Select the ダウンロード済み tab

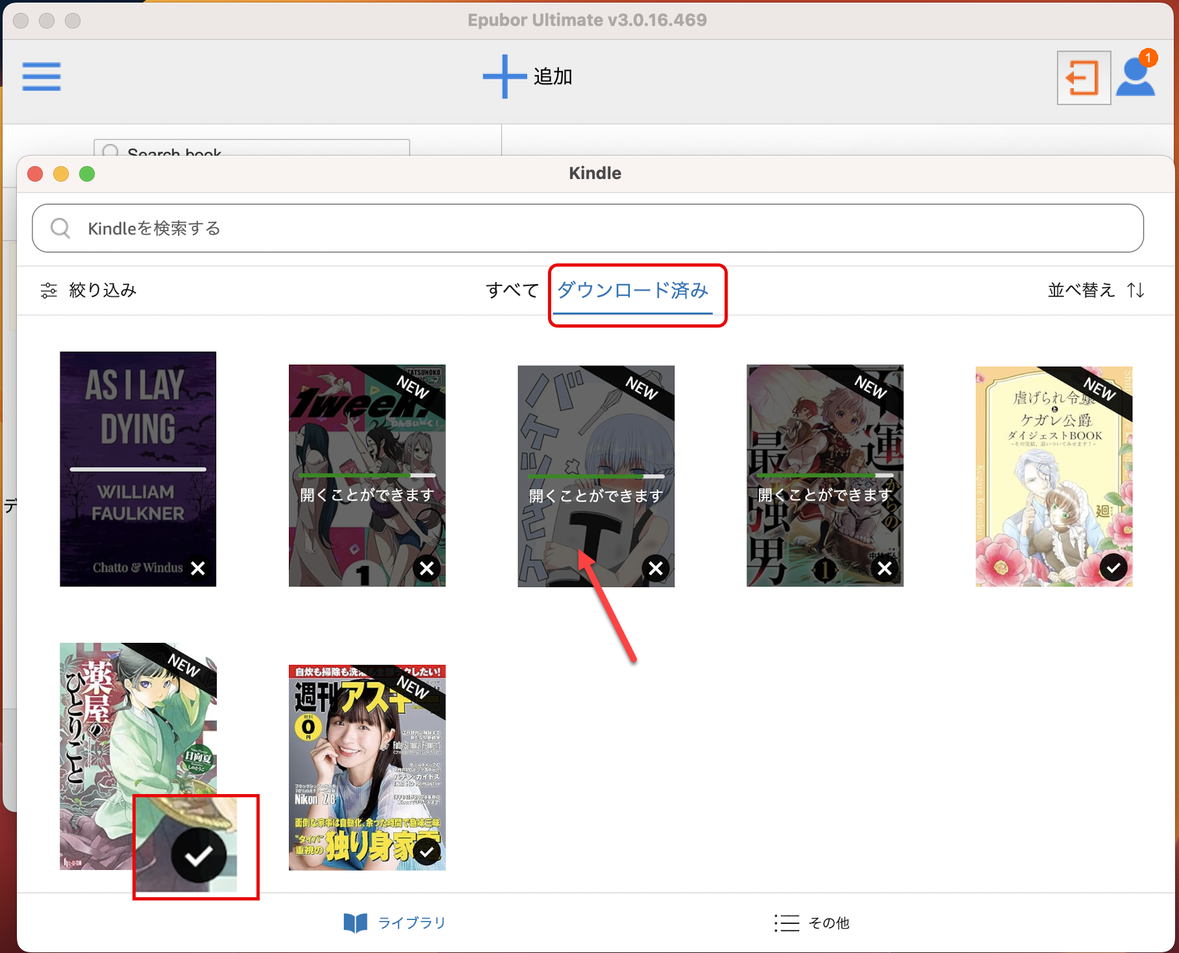pos(633,290)
